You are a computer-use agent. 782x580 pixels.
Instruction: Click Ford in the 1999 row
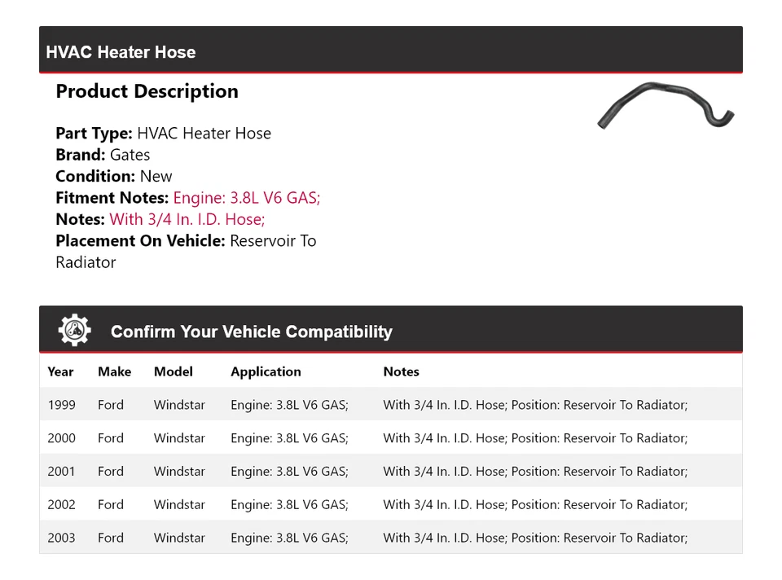coord(111,405)
